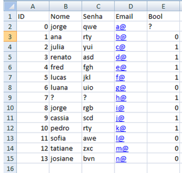The height and width of the screenshot is (173, 182).
Task: Select the cell containing yui
Action: click(x=98, y=47)
